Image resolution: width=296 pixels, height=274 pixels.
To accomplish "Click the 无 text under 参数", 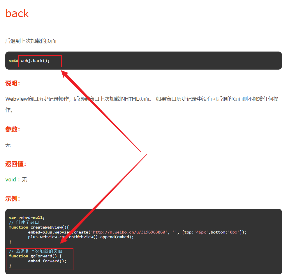I will (x=8, y=145).
